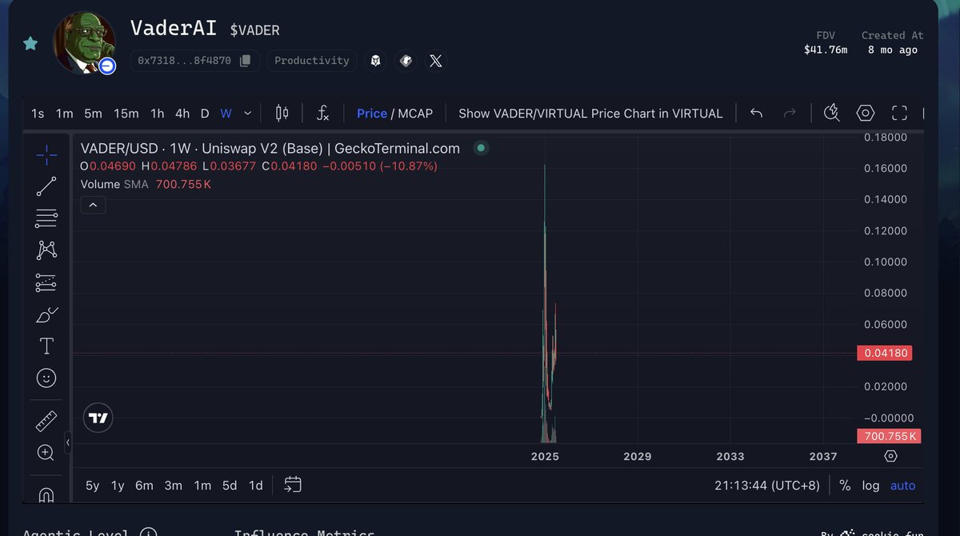Click the FDV $41.76m value

coord(826,50)
